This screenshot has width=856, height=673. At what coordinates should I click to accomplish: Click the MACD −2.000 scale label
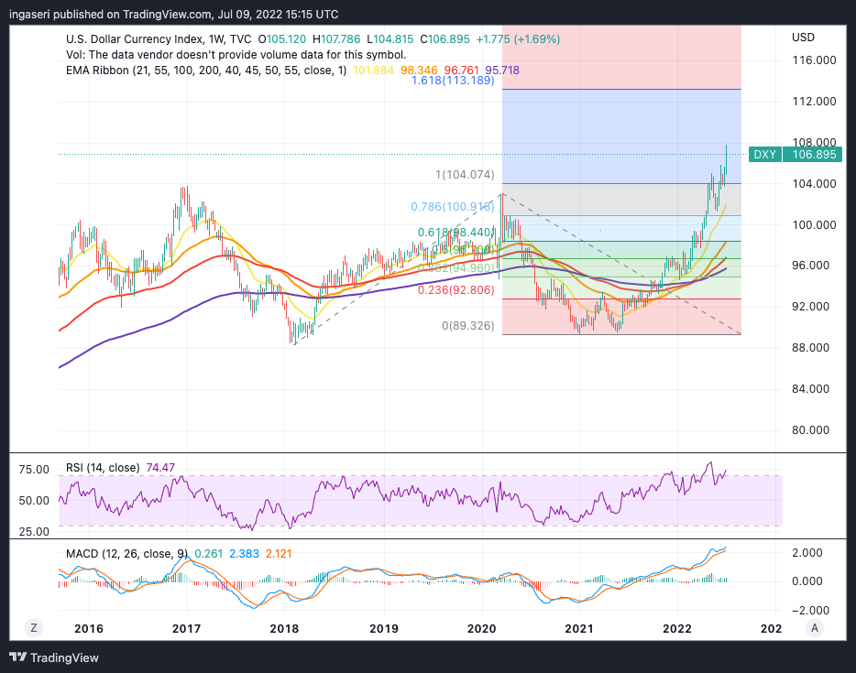tap(810, 611)
